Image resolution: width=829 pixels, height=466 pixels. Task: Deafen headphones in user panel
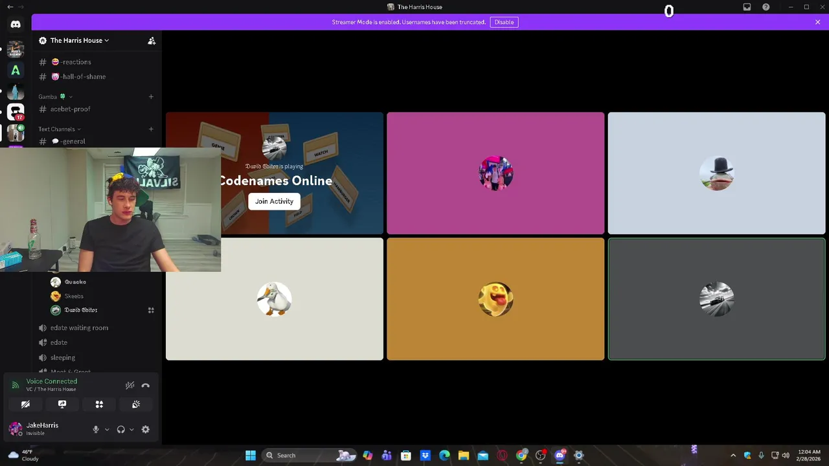coord(120,429)
